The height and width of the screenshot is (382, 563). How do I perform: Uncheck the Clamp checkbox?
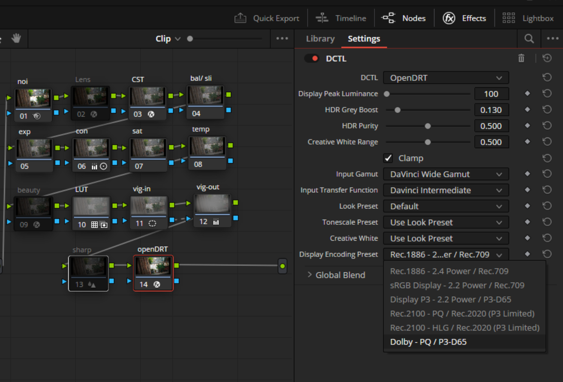pos(388,158)
